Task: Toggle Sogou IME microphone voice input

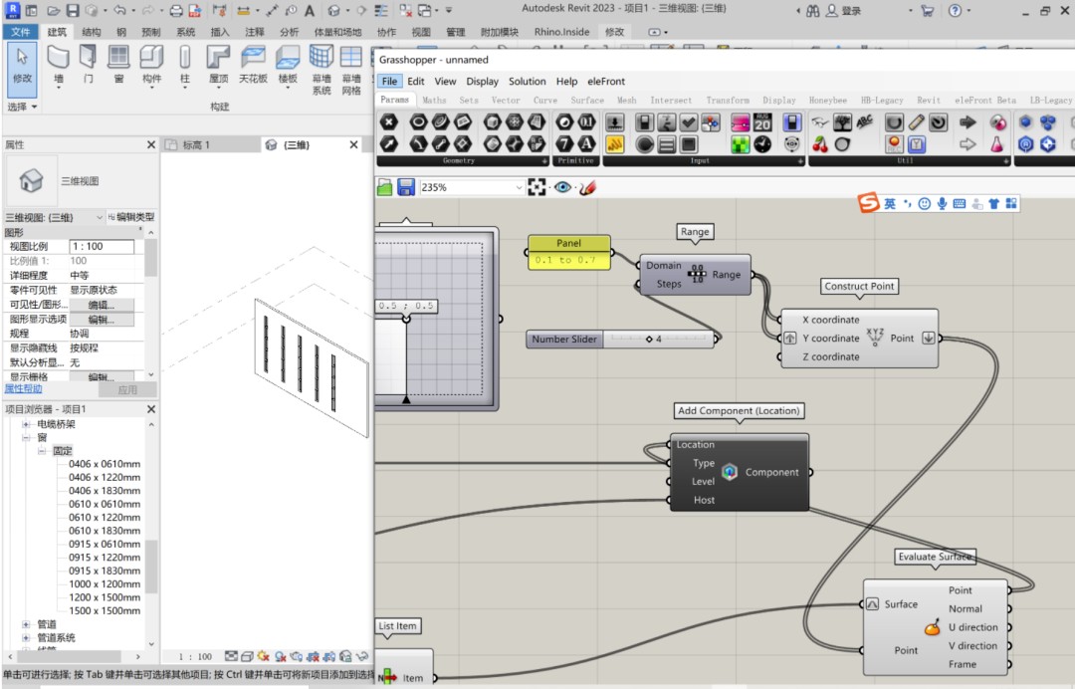Action: pyautogui.click(x=943, y=204)
